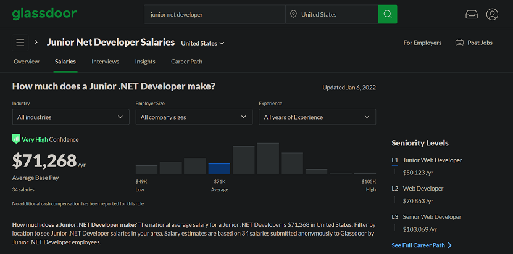Select the blue average salary bar
This screenshot has width=513, height=254.
point(219,169)
